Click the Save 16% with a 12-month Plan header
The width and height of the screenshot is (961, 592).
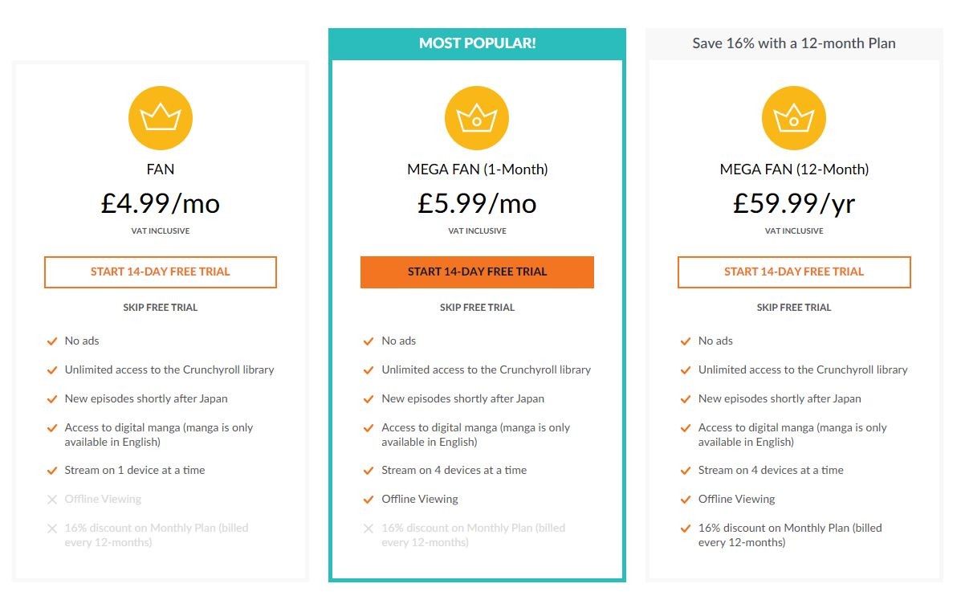793,43
